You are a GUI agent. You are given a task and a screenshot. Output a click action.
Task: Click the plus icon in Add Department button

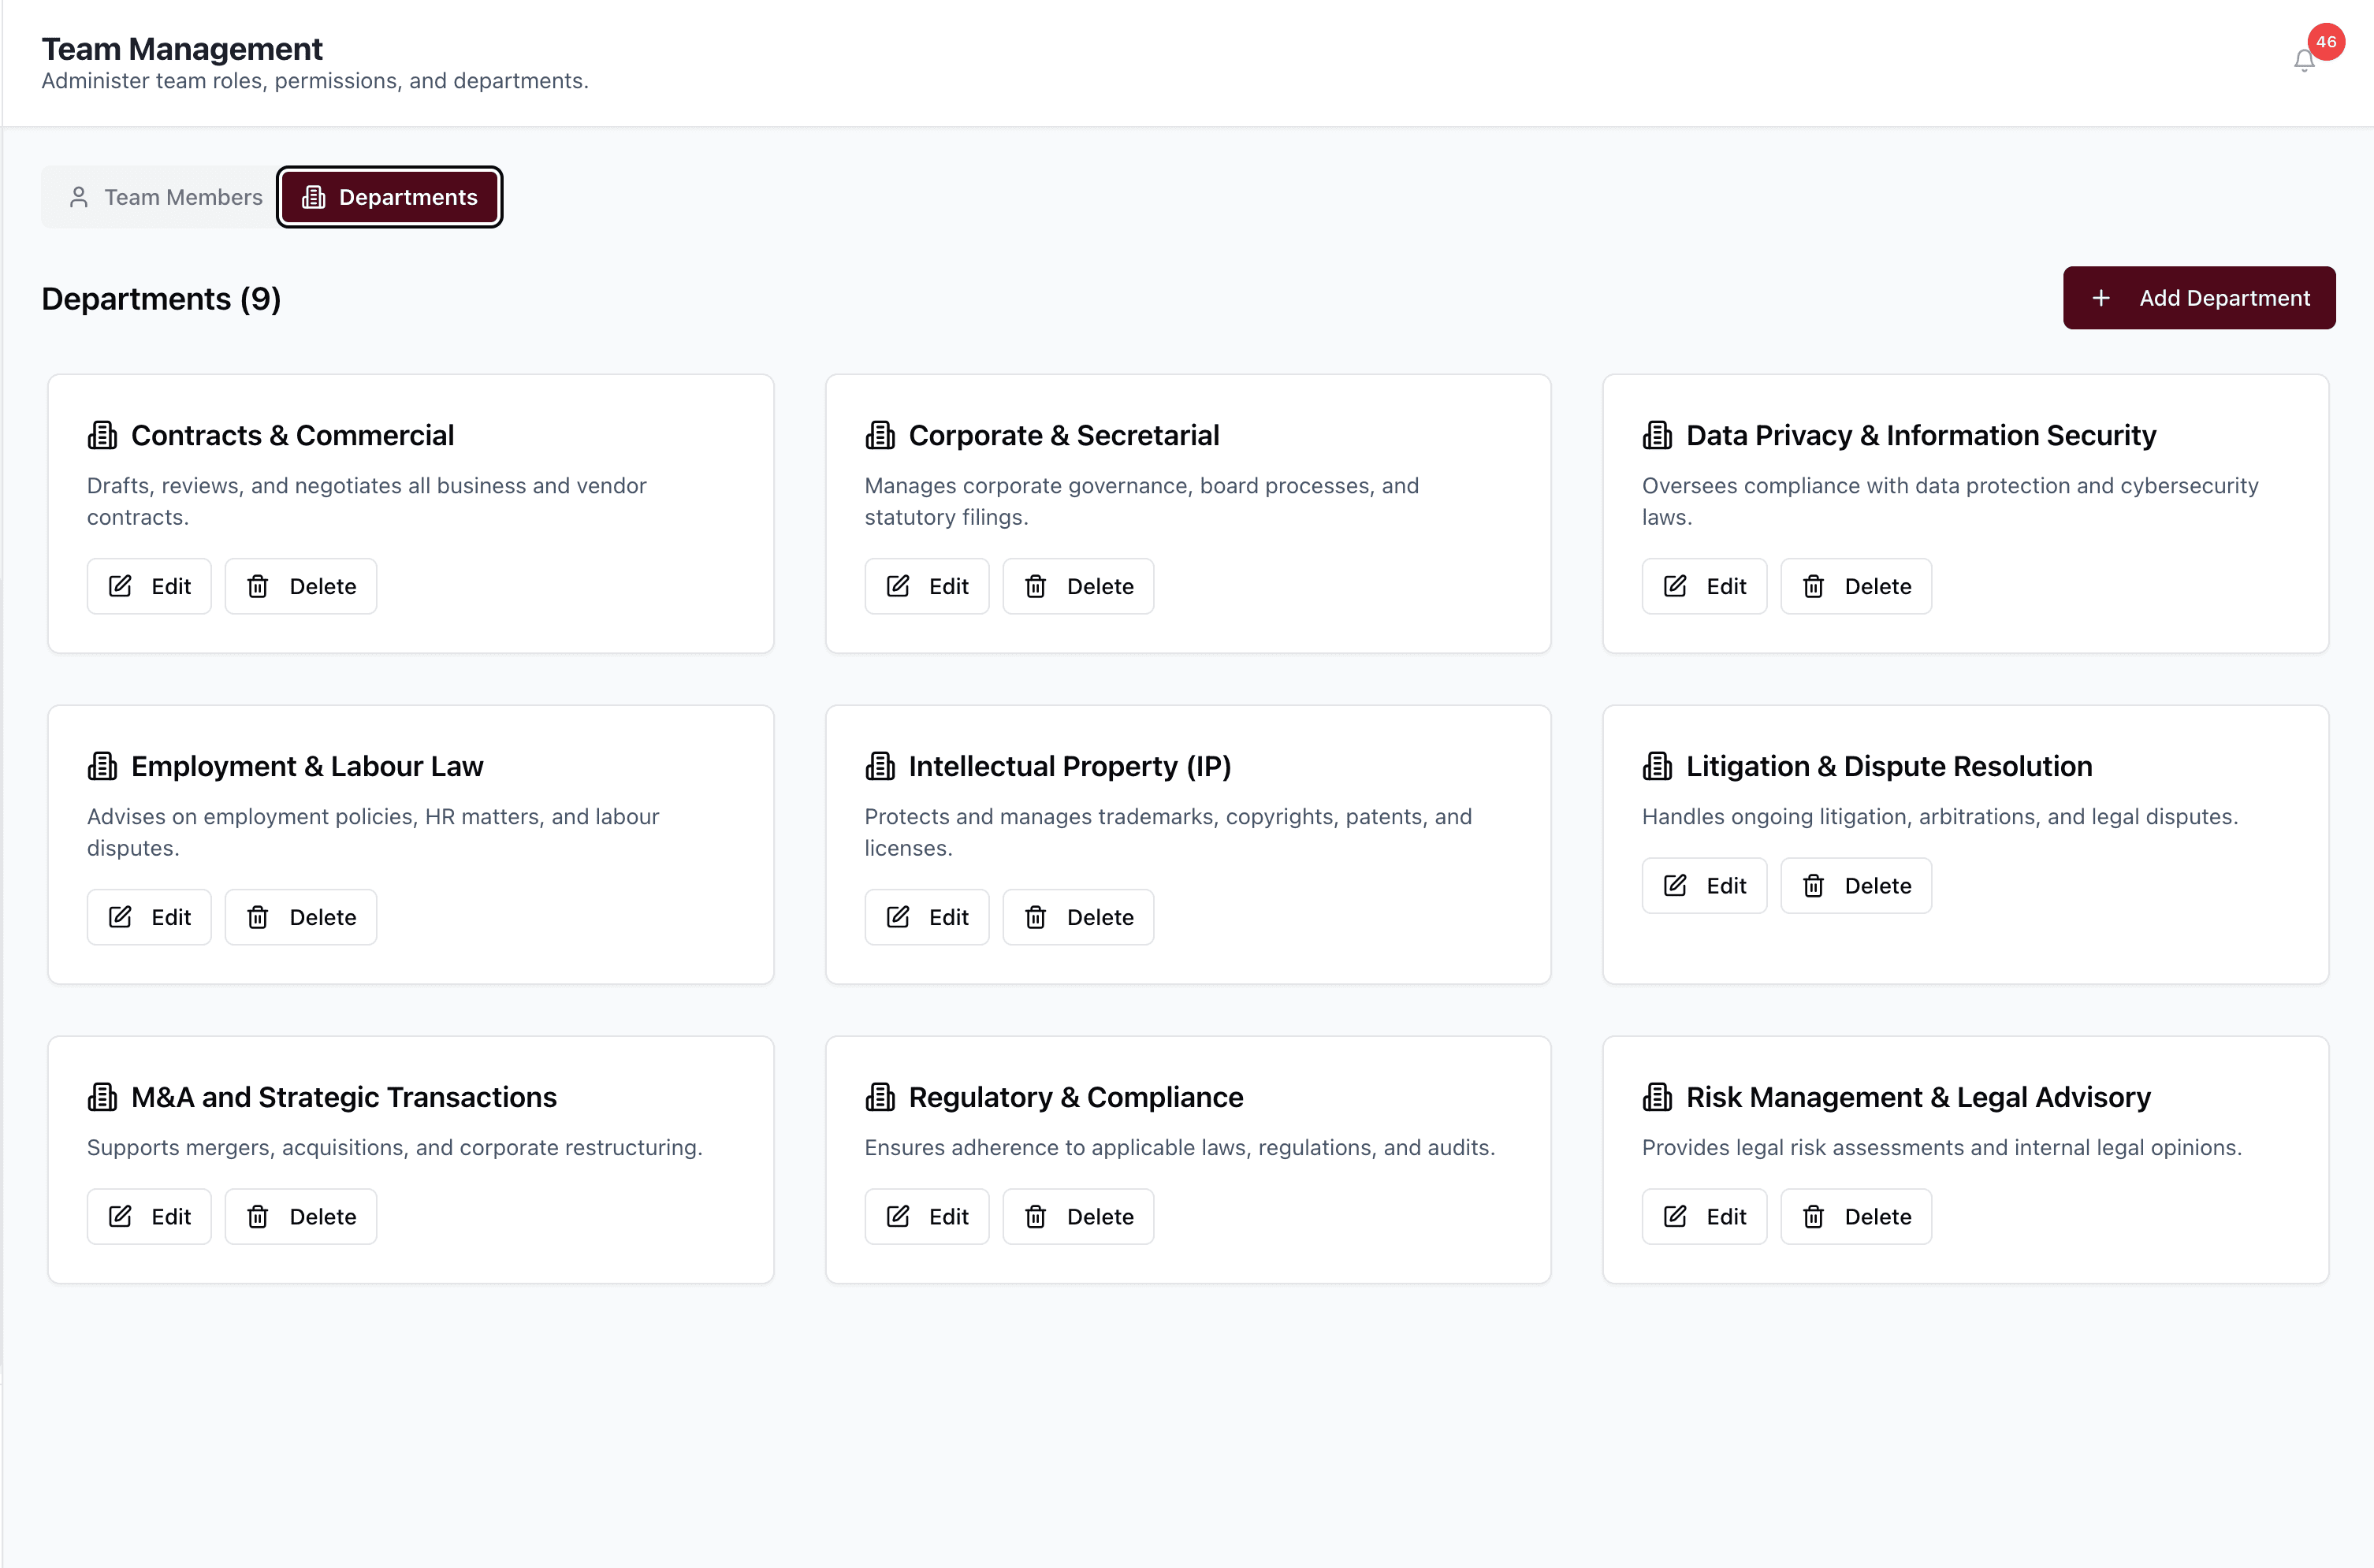point(2101,298)
